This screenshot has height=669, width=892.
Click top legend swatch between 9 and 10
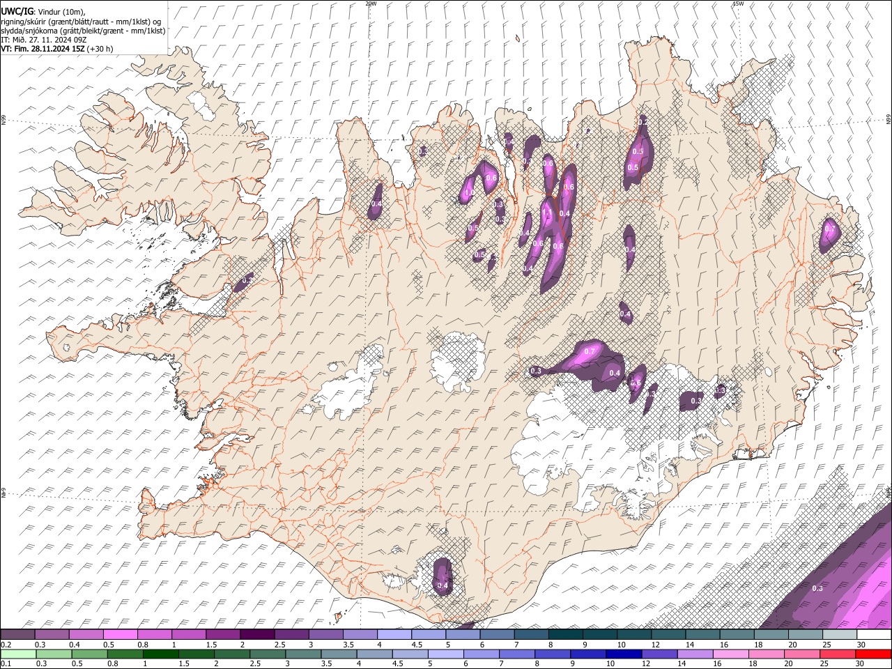pyautogui.click(x=600, y=635)
